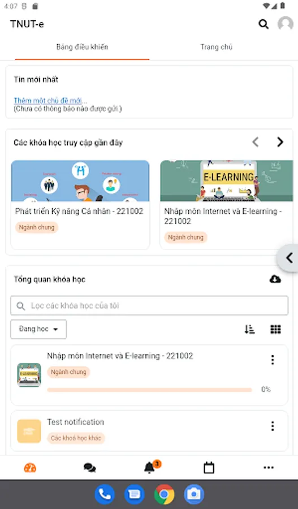Go to dashboard icon in bottom bar
298x509 pixels.
pos(30,468)
